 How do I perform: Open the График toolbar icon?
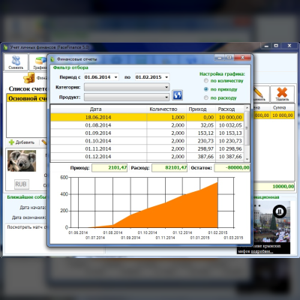(x=40, y=61)
